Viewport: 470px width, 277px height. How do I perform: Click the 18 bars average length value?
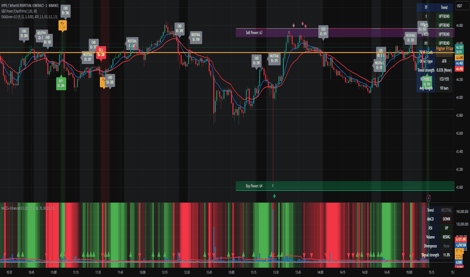coord(444,88)
